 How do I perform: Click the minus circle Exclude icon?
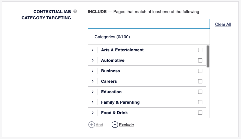[115, 125]
